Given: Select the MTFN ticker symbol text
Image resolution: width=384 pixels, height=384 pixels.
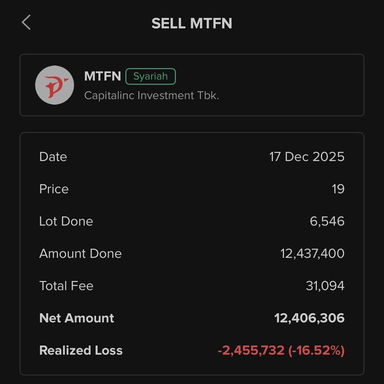Looking at the screenshot, I should pos(102,76).
